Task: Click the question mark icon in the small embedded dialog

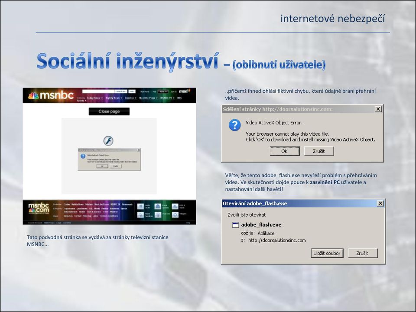Action: pos(83,156)
